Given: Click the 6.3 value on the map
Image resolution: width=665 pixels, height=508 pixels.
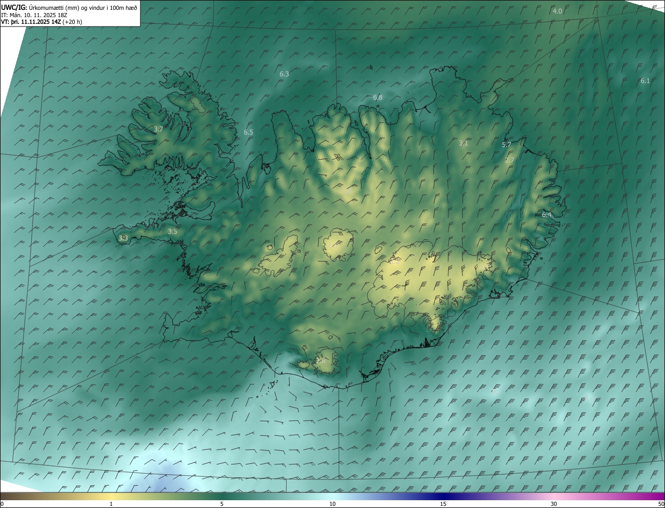Looking at the screenshot, I should pos(284,74).
